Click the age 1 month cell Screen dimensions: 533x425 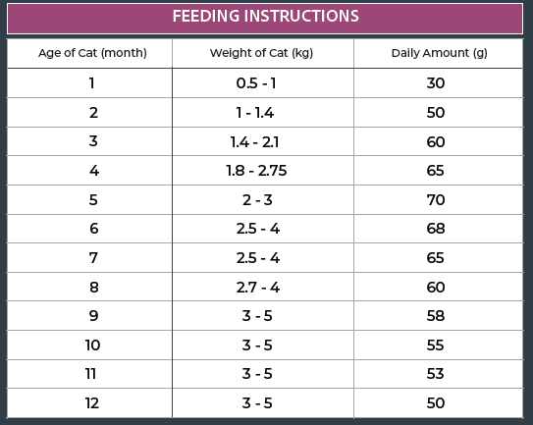89,83
